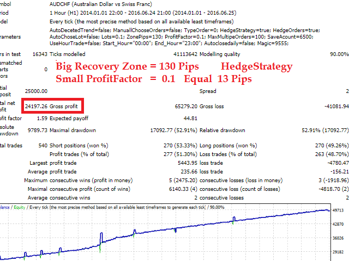The width and height of the screenshot is (349, 261).
Task: Click the 'Maximal drawdown' label
Action: [73, 130]
